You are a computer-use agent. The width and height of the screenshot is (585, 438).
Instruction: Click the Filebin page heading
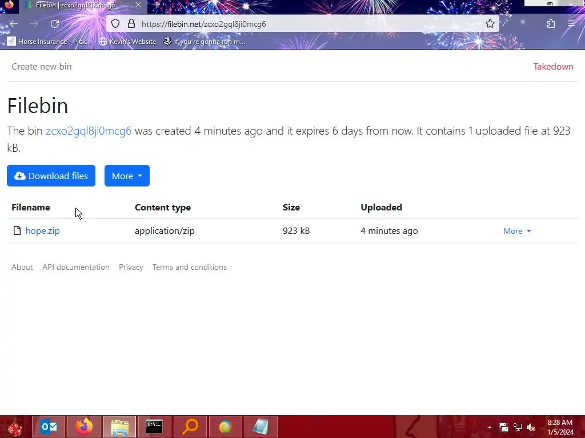pyautogui.click(x=38, y=106)
